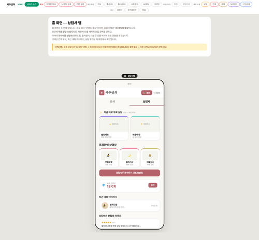Click the yellow highlighted note box
This screenshot has width=259, height=240.
(x=129, y=47)
